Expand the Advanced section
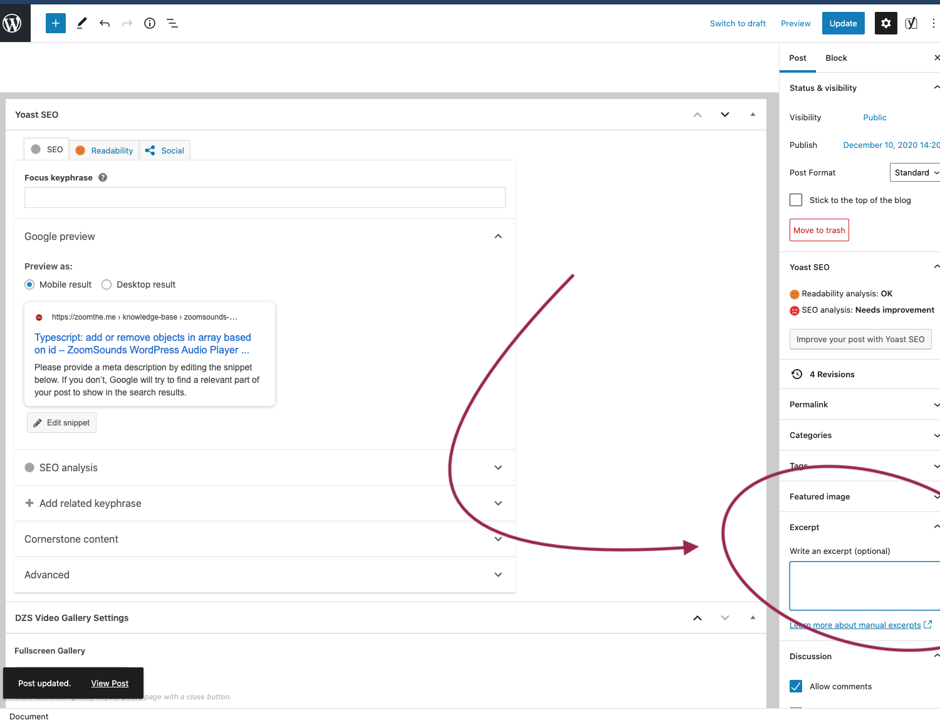 (x=265, y=575)
